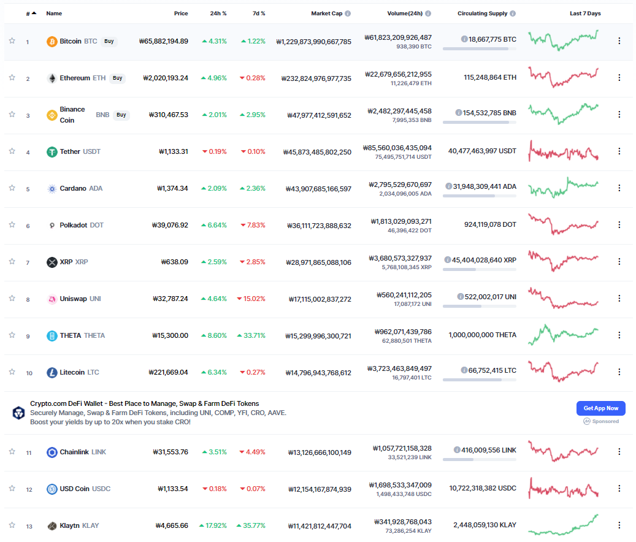Sort the table by rank # column
The image size is (636, 542).
point(31,13)
